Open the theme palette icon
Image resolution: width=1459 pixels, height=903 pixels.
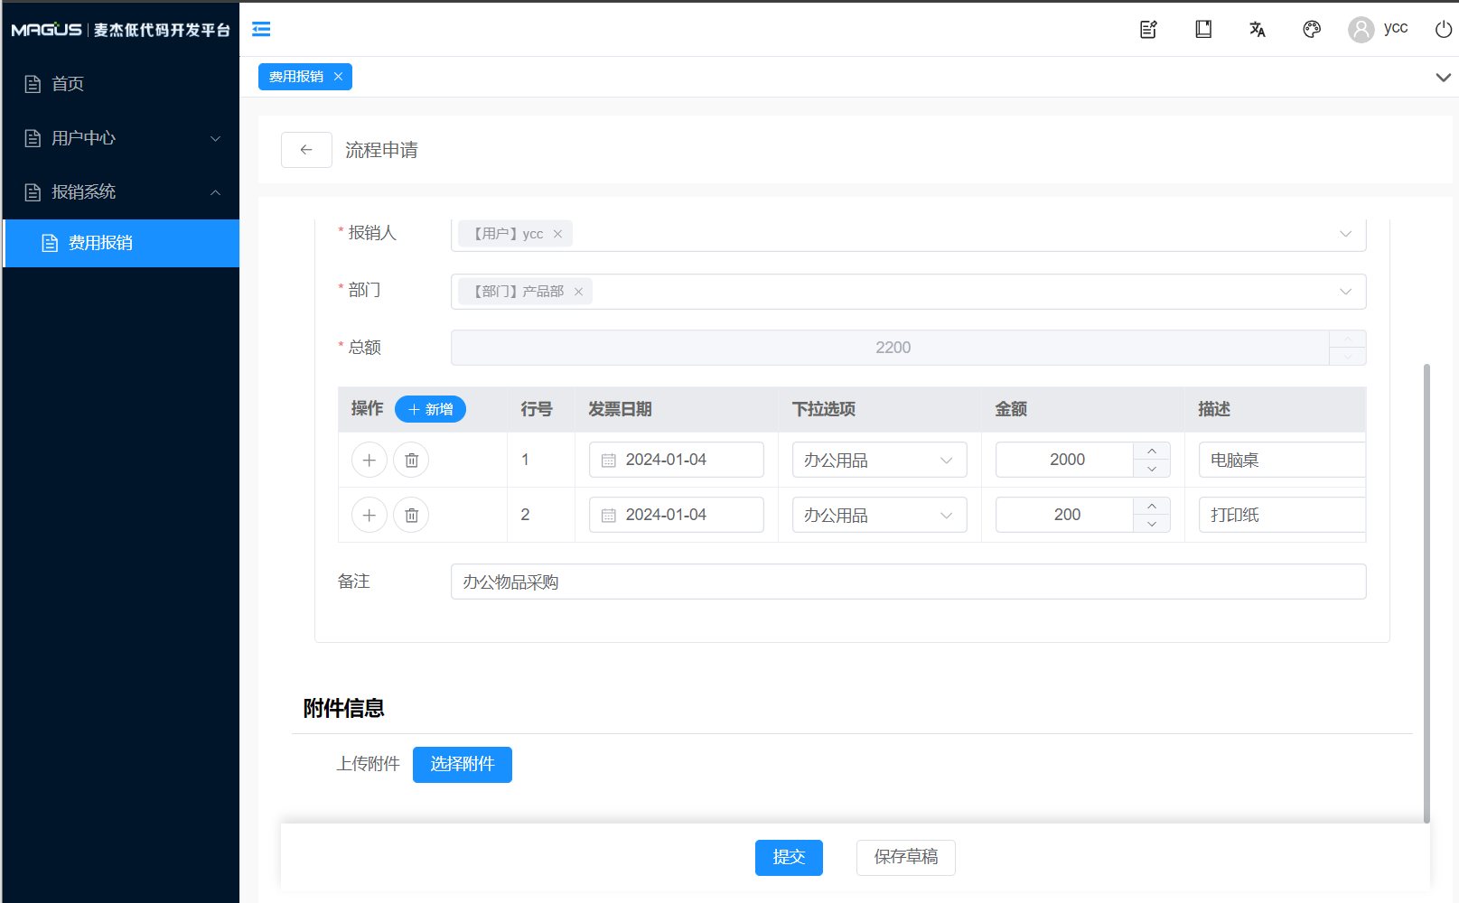pos(1312,30)
